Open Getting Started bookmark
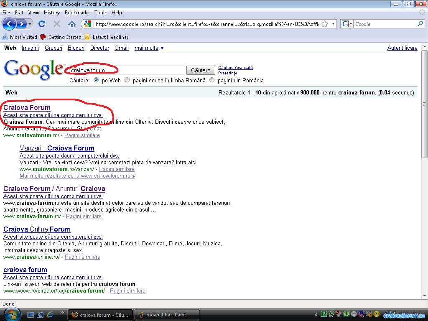This screenshot has height=321, width=428. 61,37
